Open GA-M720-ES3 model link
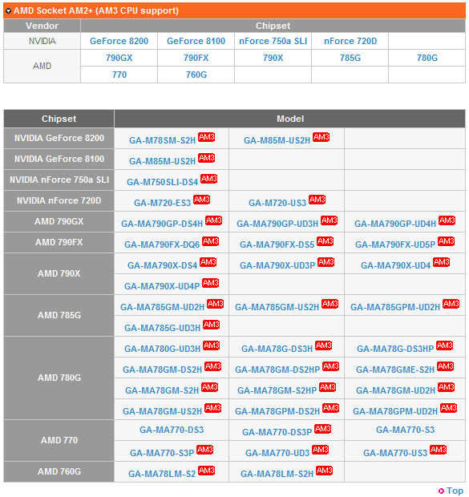 (163, 203)
